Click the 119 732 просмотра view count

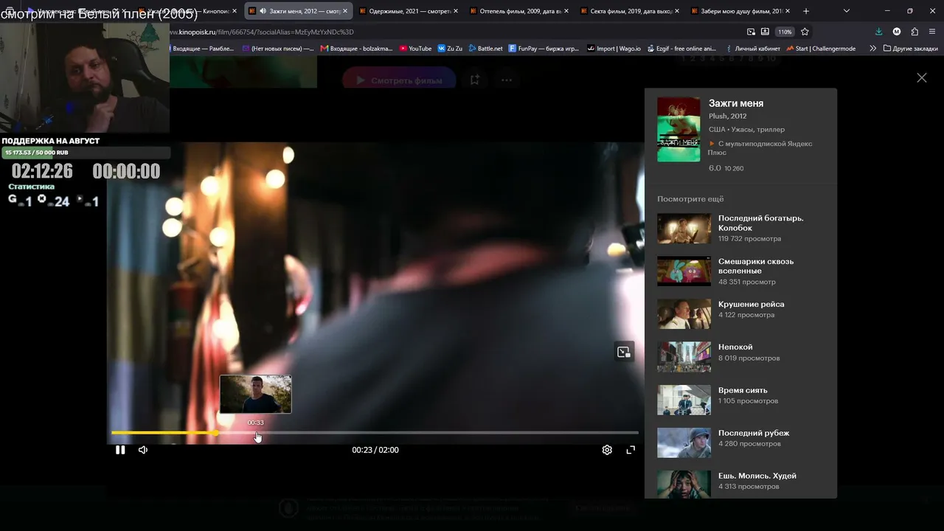click(x=749, y=239)
